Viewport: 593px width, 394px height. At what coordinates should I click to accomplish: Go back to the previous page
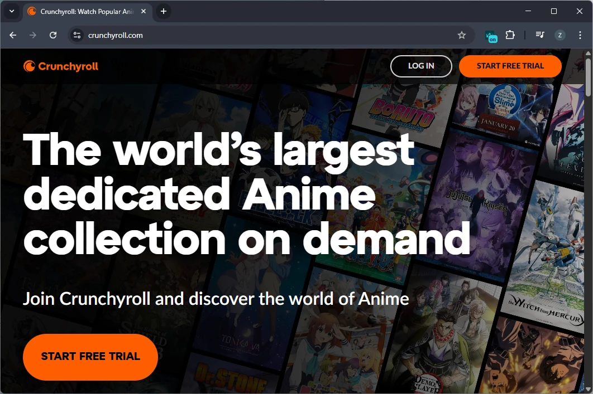(13, 35)
